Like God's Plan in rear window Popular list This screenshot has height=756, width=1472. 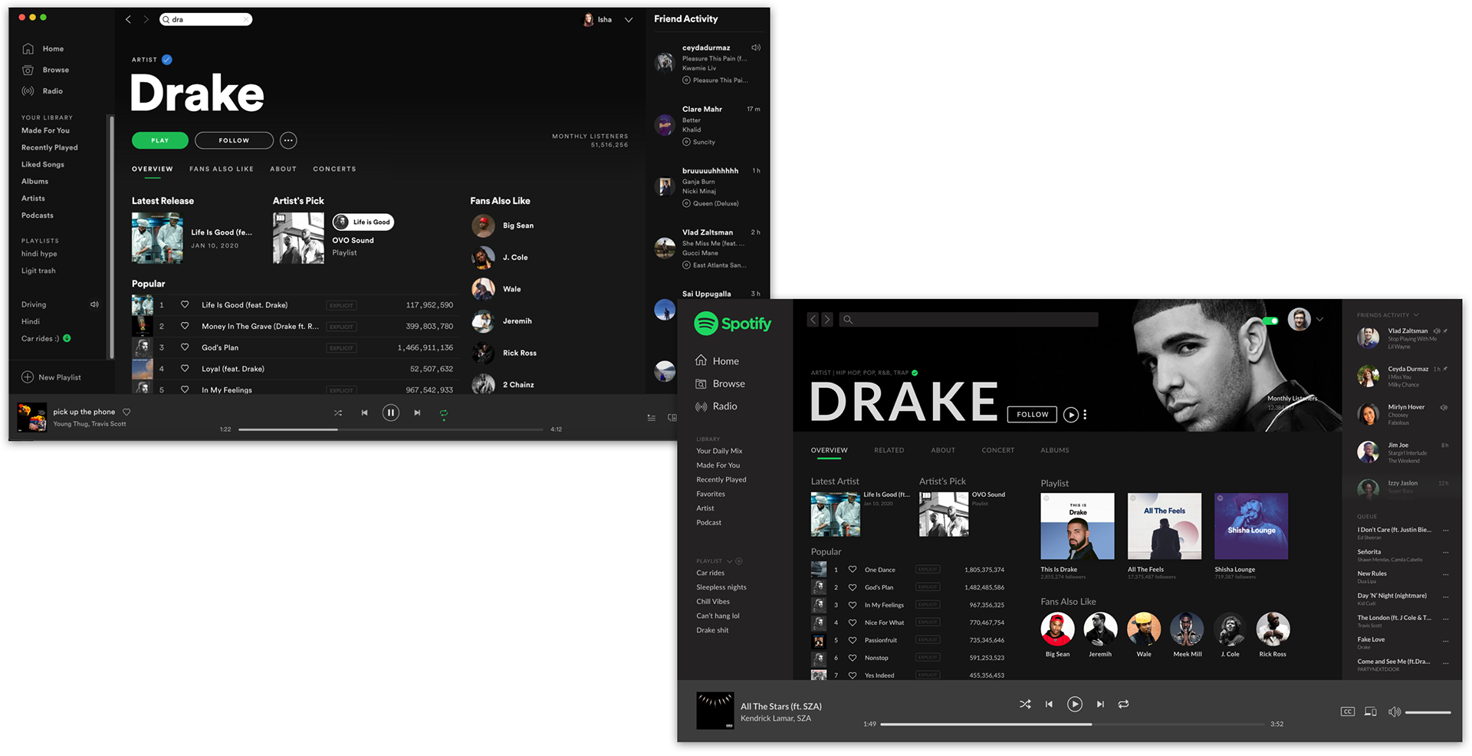pos(185,347)
